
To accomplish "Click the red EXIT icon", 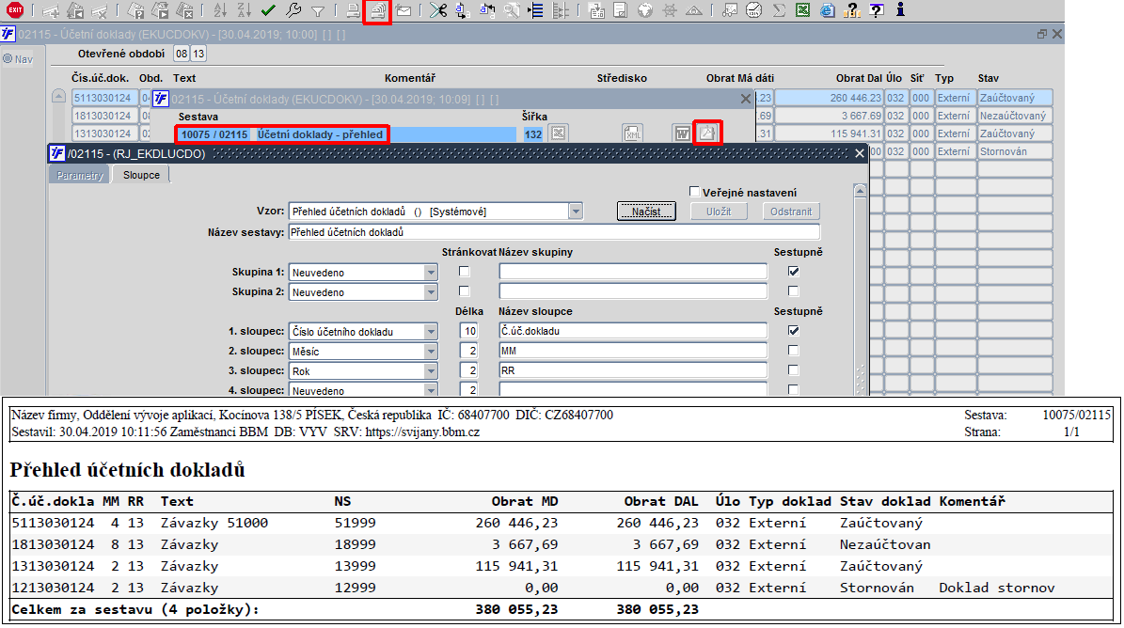I will 14,10.
